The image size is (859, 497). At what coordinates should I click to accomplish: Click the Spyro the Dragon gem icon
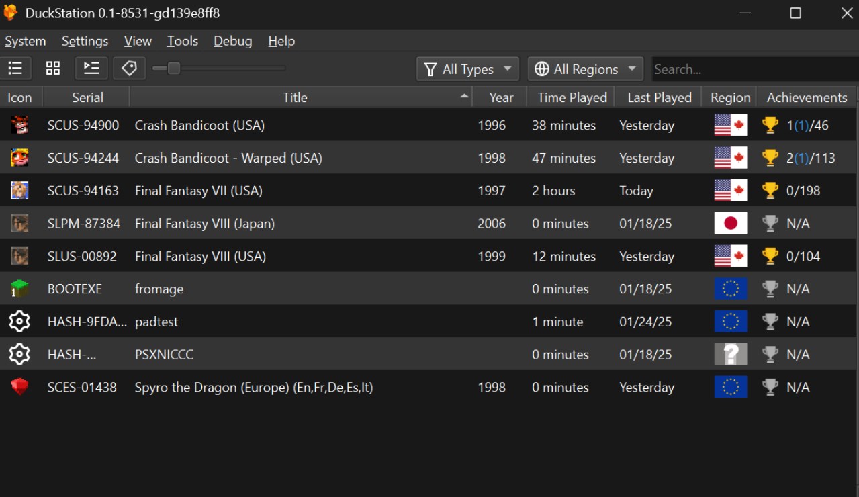pos(19,387)
